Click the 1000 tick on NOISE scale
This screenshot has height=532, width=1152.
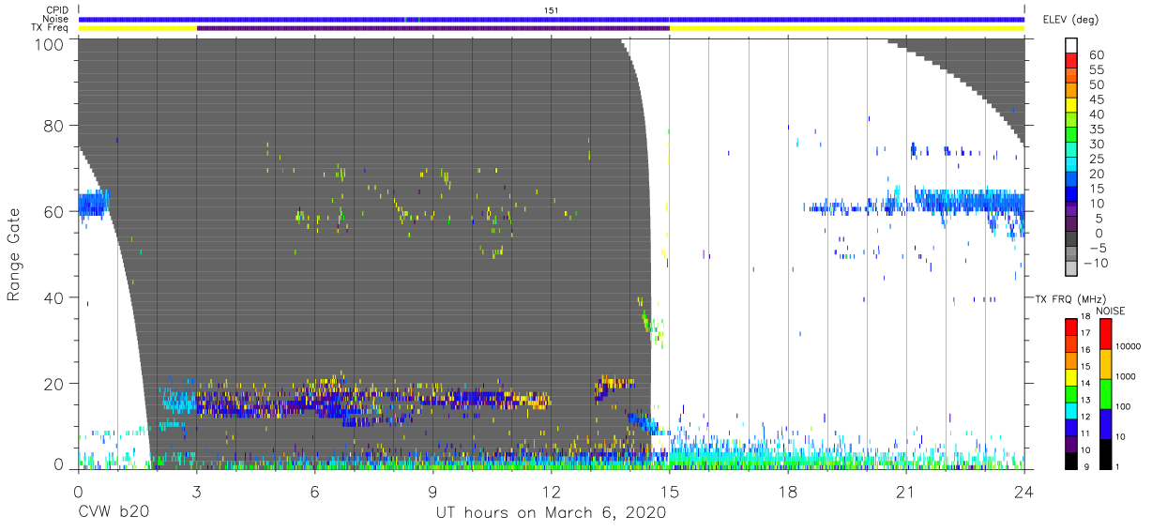1127,375
